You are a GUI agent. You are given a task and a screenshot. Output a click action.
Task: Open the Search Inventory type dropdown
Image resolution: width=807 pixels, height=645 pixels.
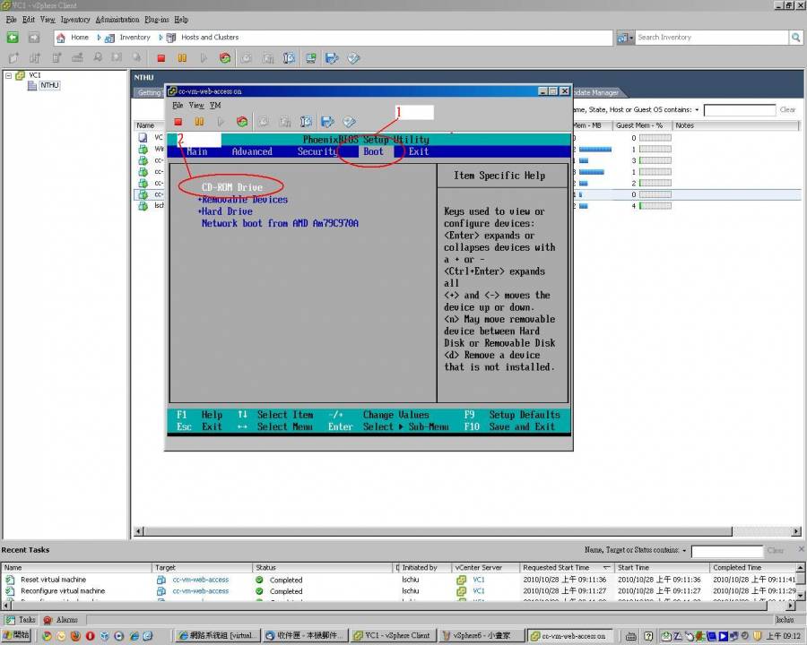pos(626,38)
